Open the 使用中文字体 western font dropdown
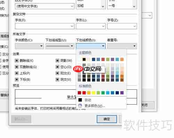The height and width of the screenshot is (138, 174). point(45,6)
